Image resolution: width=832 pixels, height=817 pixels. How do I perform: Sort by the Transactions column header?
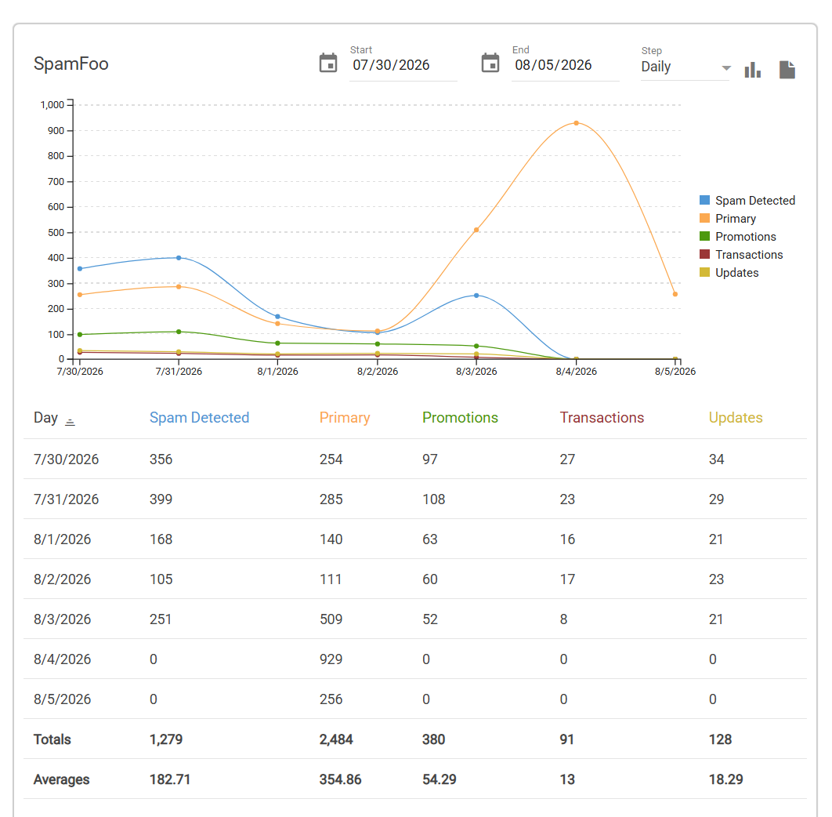602,418
